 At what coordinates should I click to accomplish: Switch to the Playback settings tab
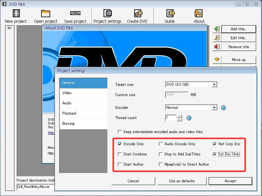[x=83, y=114]
